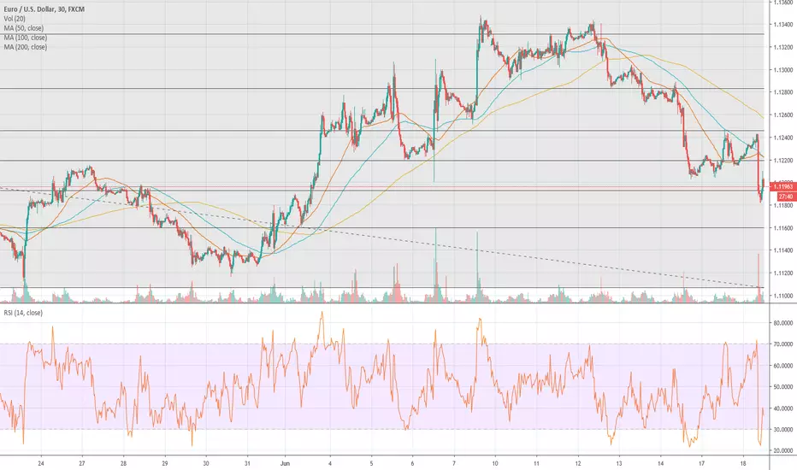This screenshot has width=797, height=470.
Task: Click date 6 on the time axis
Action: pos(412,463)
